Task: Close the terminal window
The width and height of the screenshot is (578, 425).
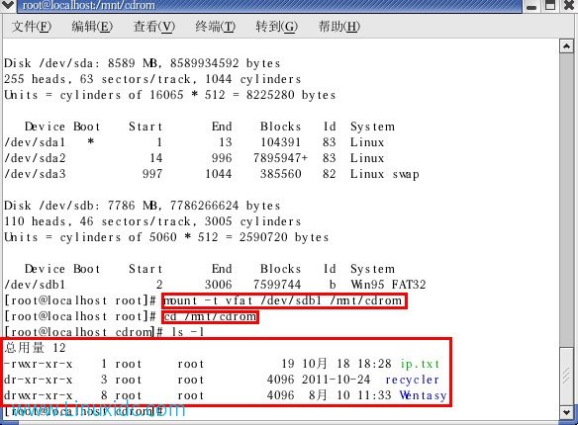Action: [x=569, y=5]
